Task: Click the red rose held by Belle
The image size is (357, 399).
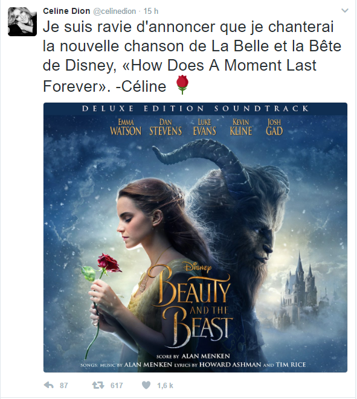Action: 109,263
